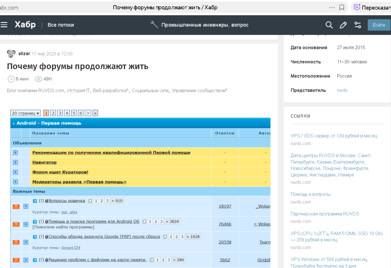Go to forum page 3
The width and height of the screenshot is (391, 268).
click(60, 113)
